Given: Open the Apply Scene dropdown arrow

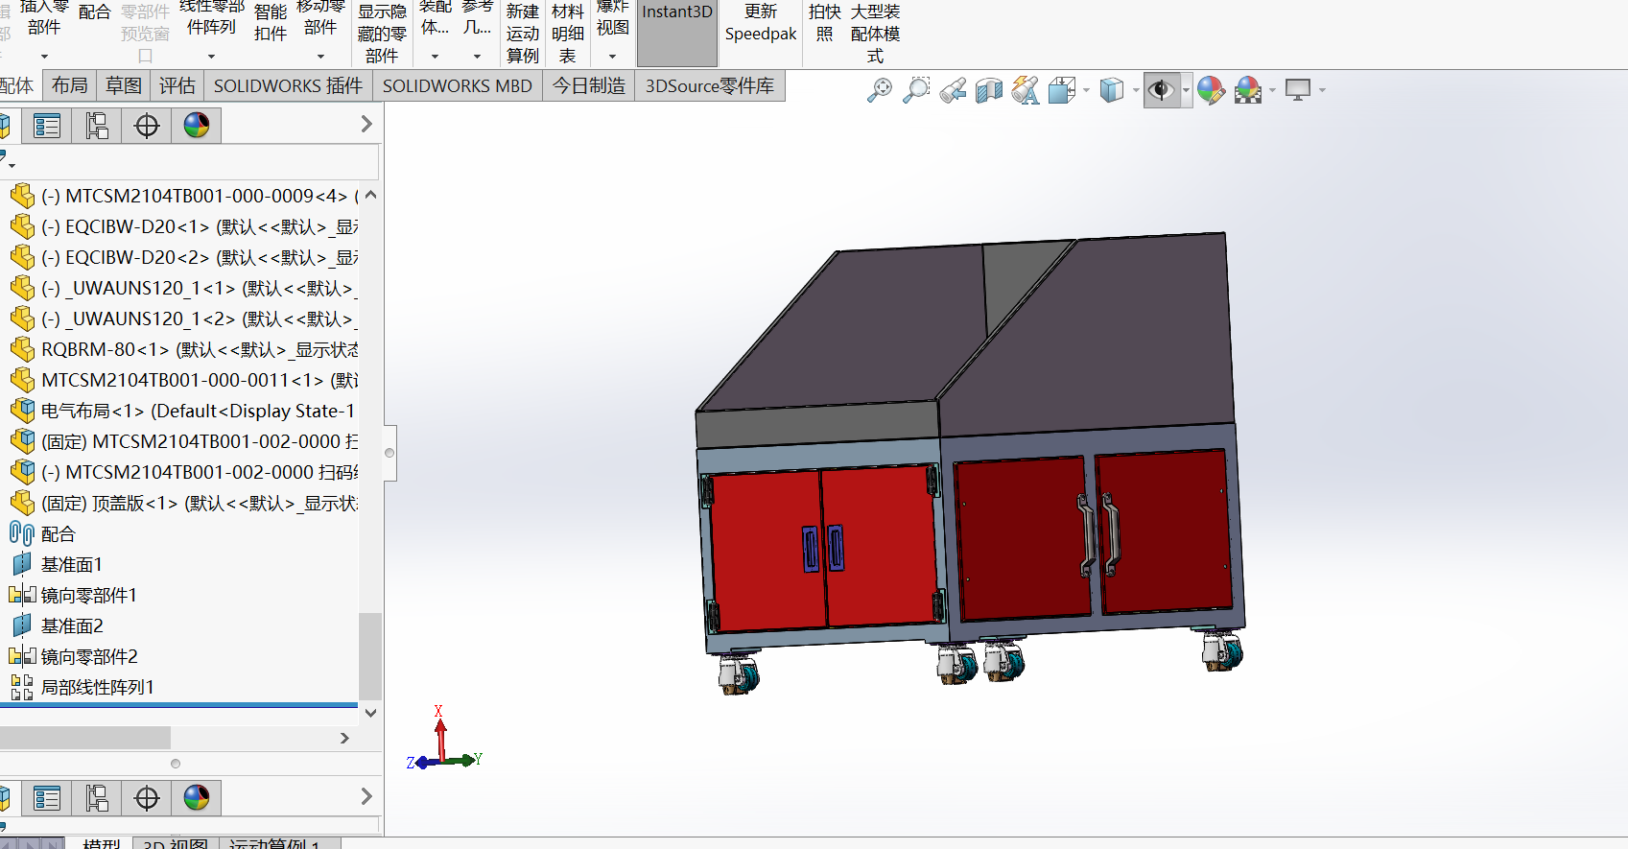Looking at the screenshot, I should [x=1272, y=90].
